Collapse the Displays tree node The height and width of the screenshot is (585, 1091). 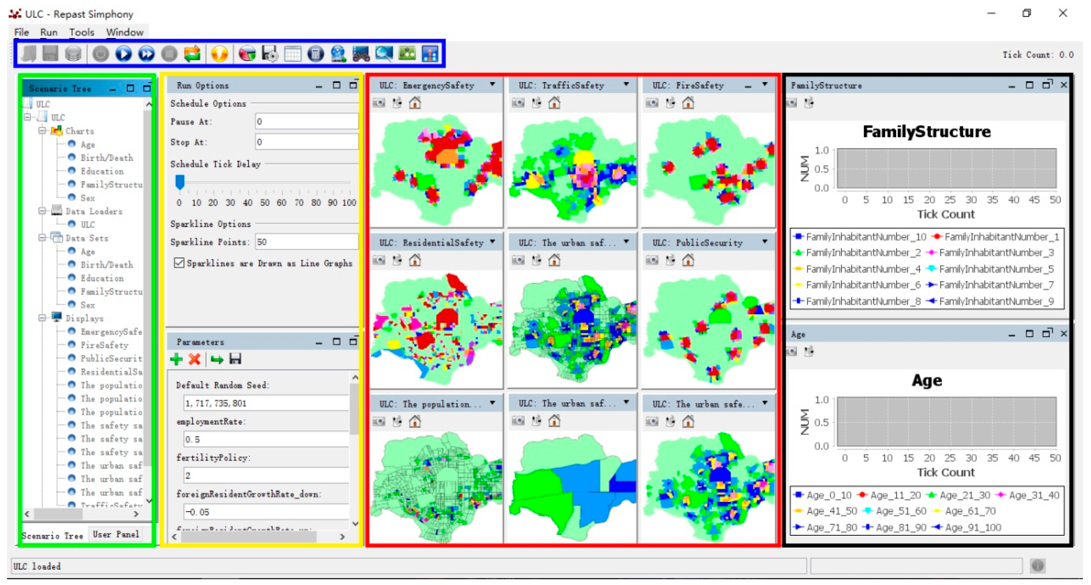click(x=42, y=318)
